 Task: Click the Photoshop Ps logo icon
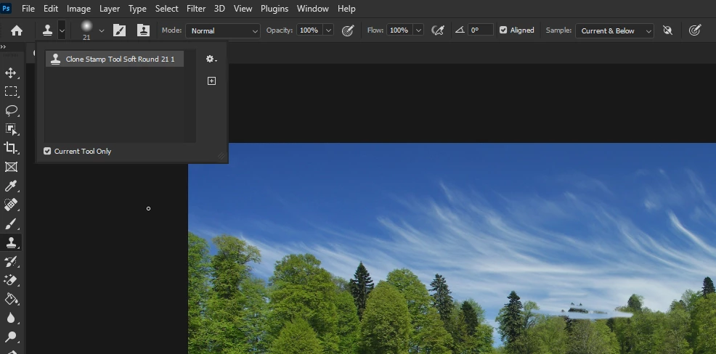point(6,8)
